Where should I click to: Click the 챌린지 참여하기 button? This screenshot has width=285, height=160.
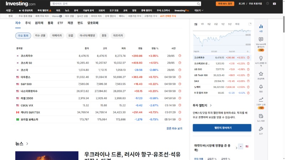[222, 128]
